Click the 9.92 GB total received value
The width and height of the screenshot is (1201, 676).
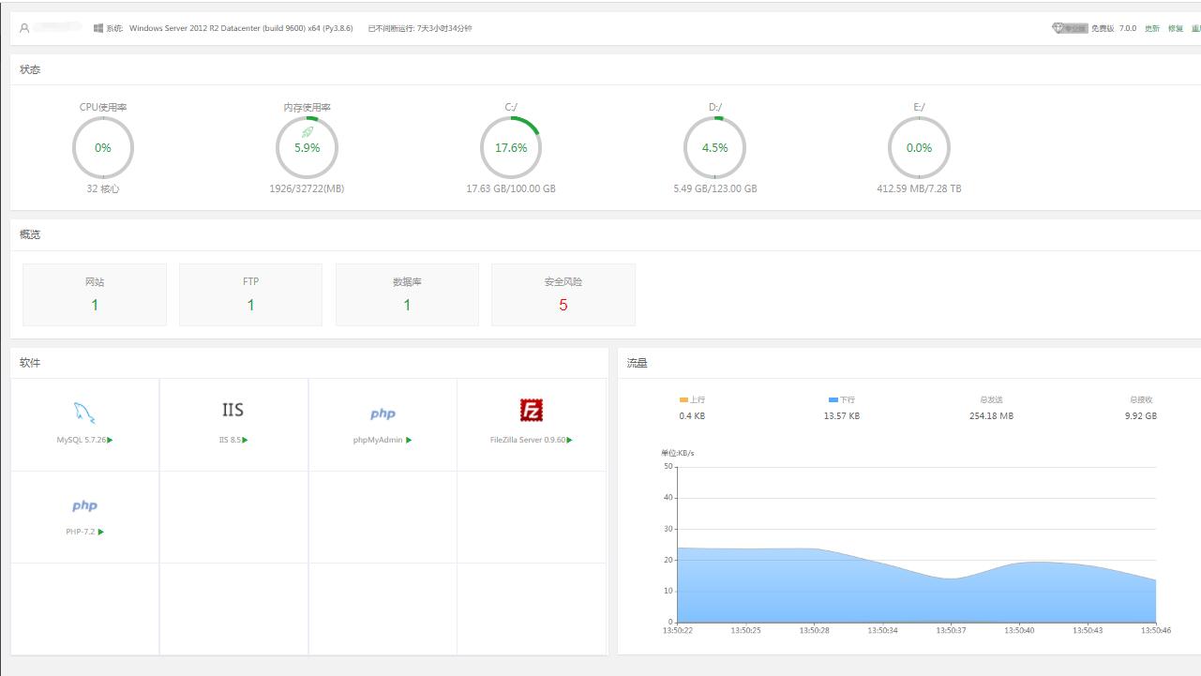pyautogui.click(x=1141, y=415)
